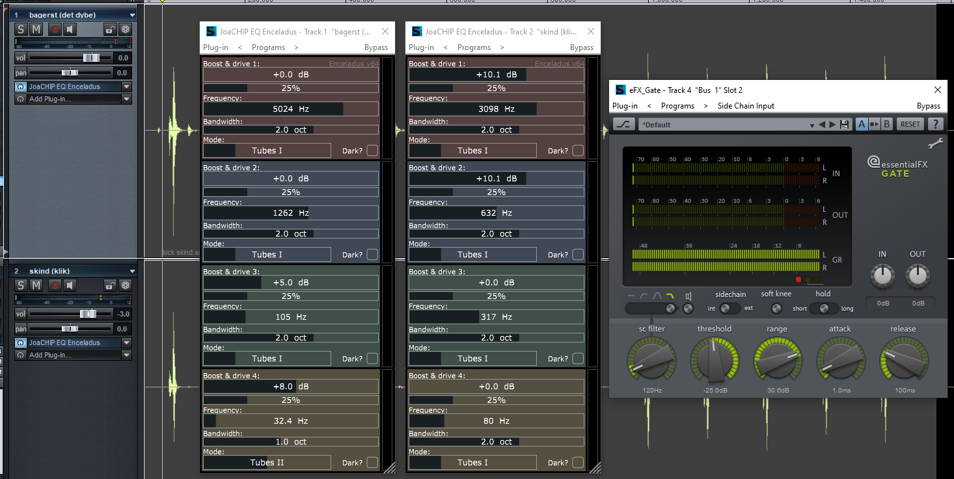Change band 4 Mode Tubes II in Track 1 EQ
The height and width of the screenshot is (479, 954).
267,463
